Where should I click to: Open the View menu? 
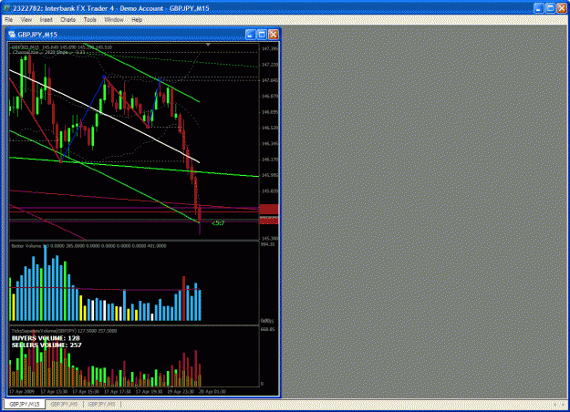[x=26, y=20]
